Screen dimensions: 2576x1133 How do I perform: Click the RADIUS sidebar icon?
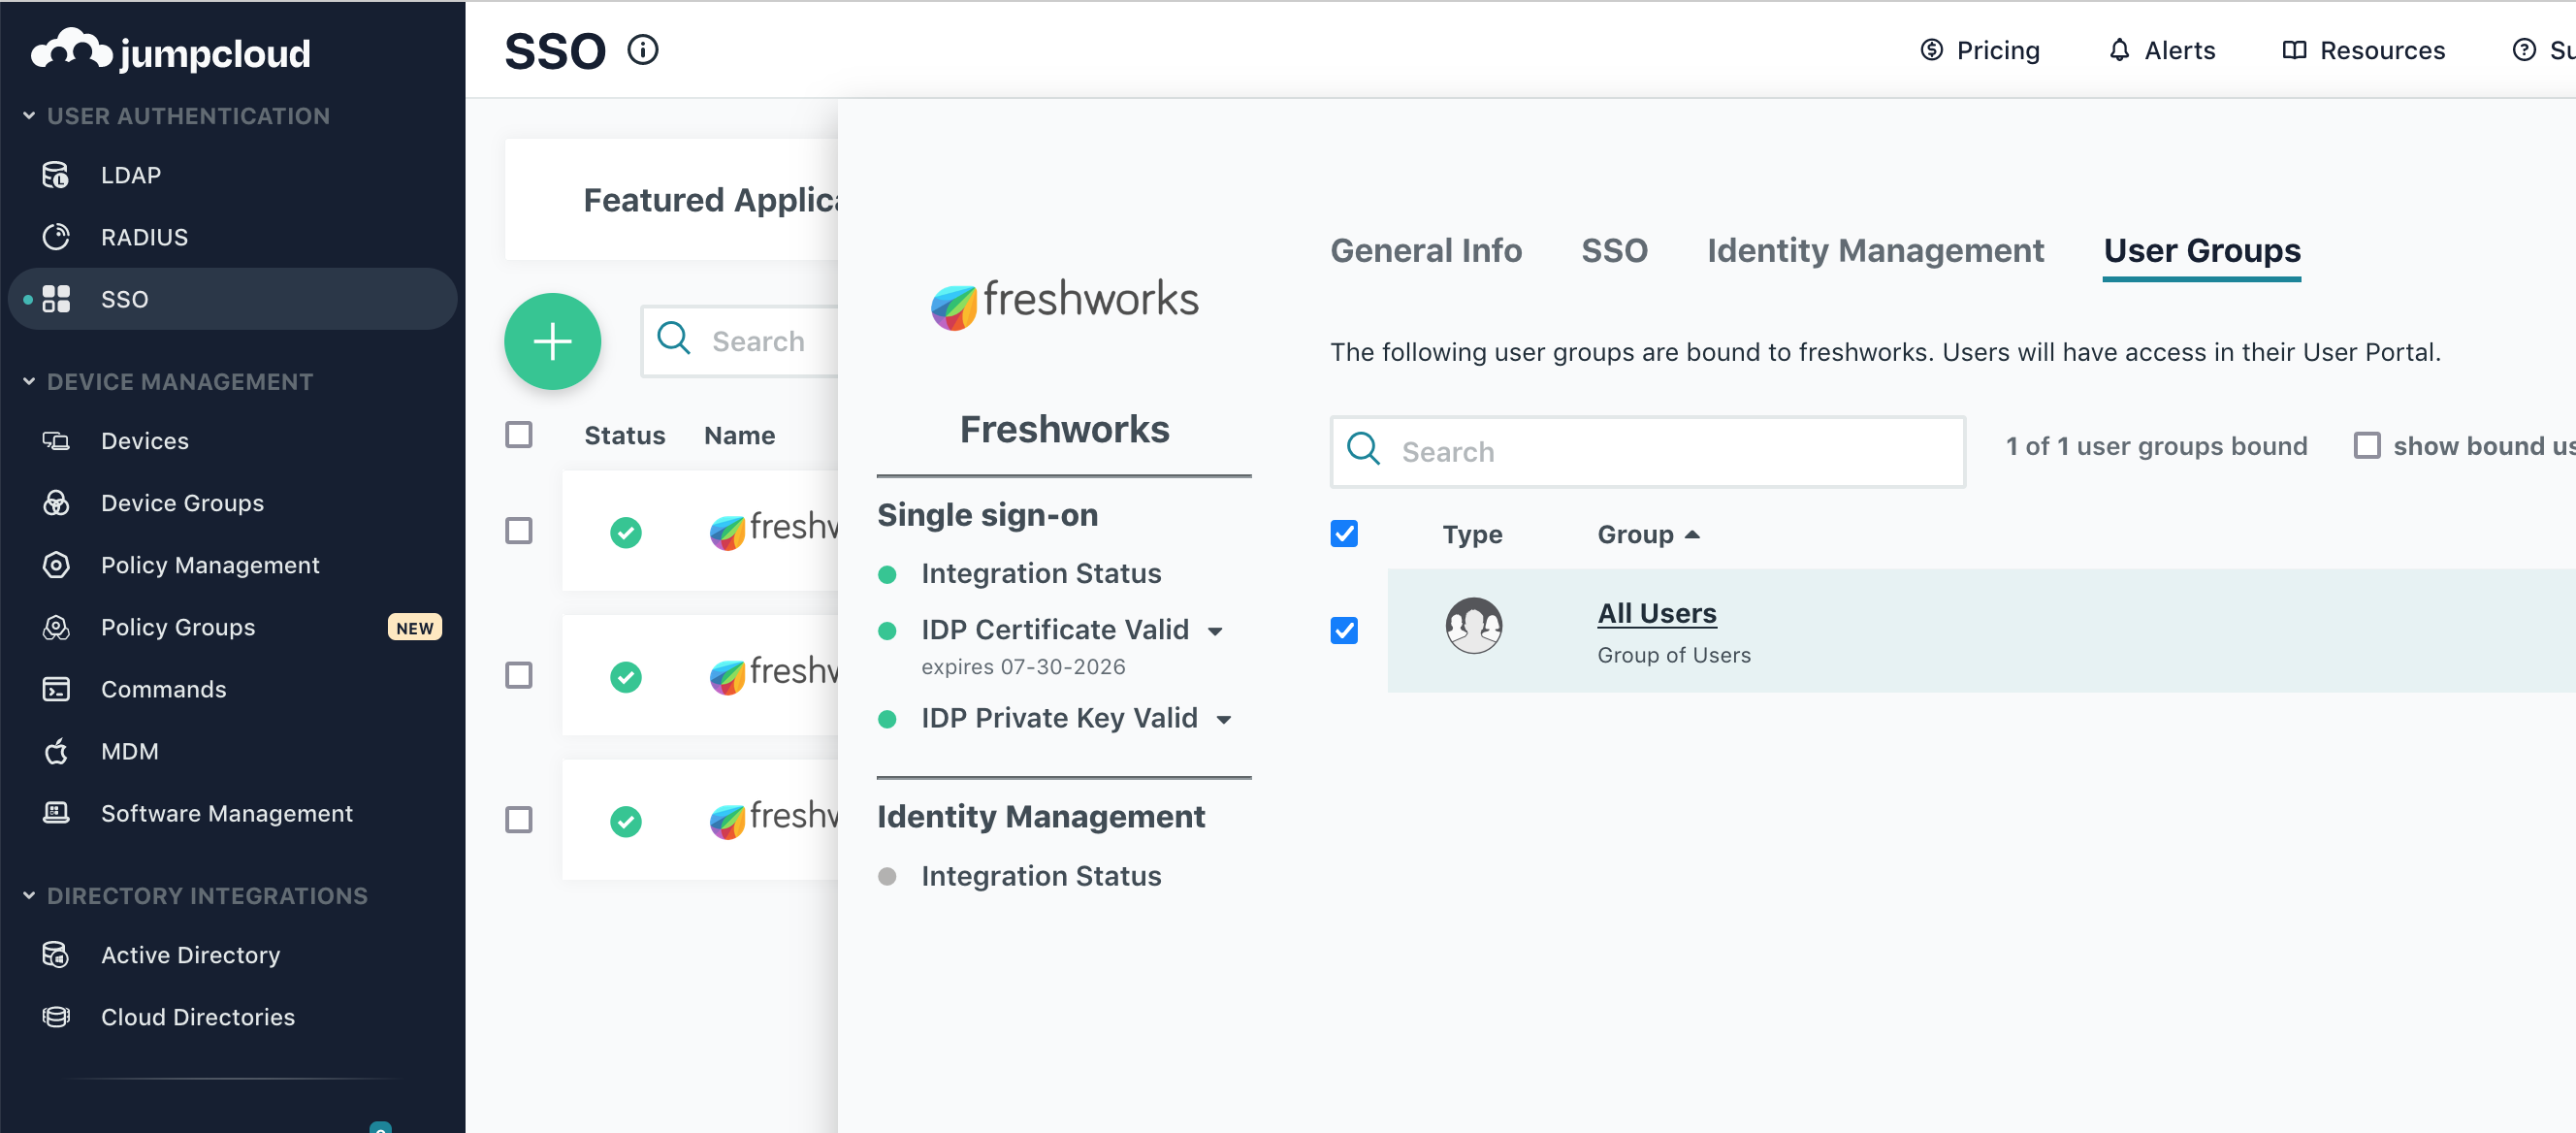(x=56, y=237)
